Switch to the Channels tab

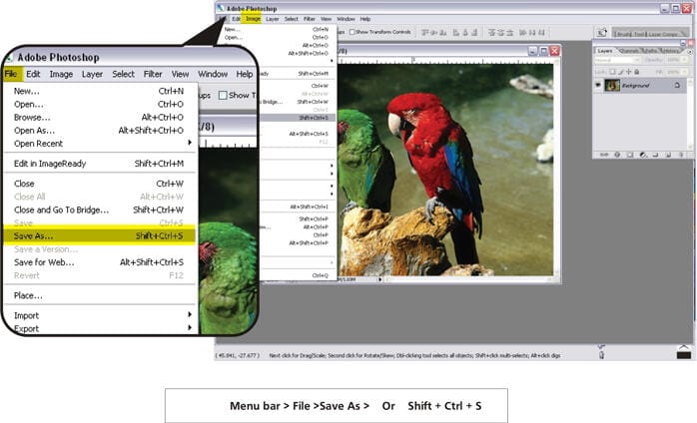point(629,50)
